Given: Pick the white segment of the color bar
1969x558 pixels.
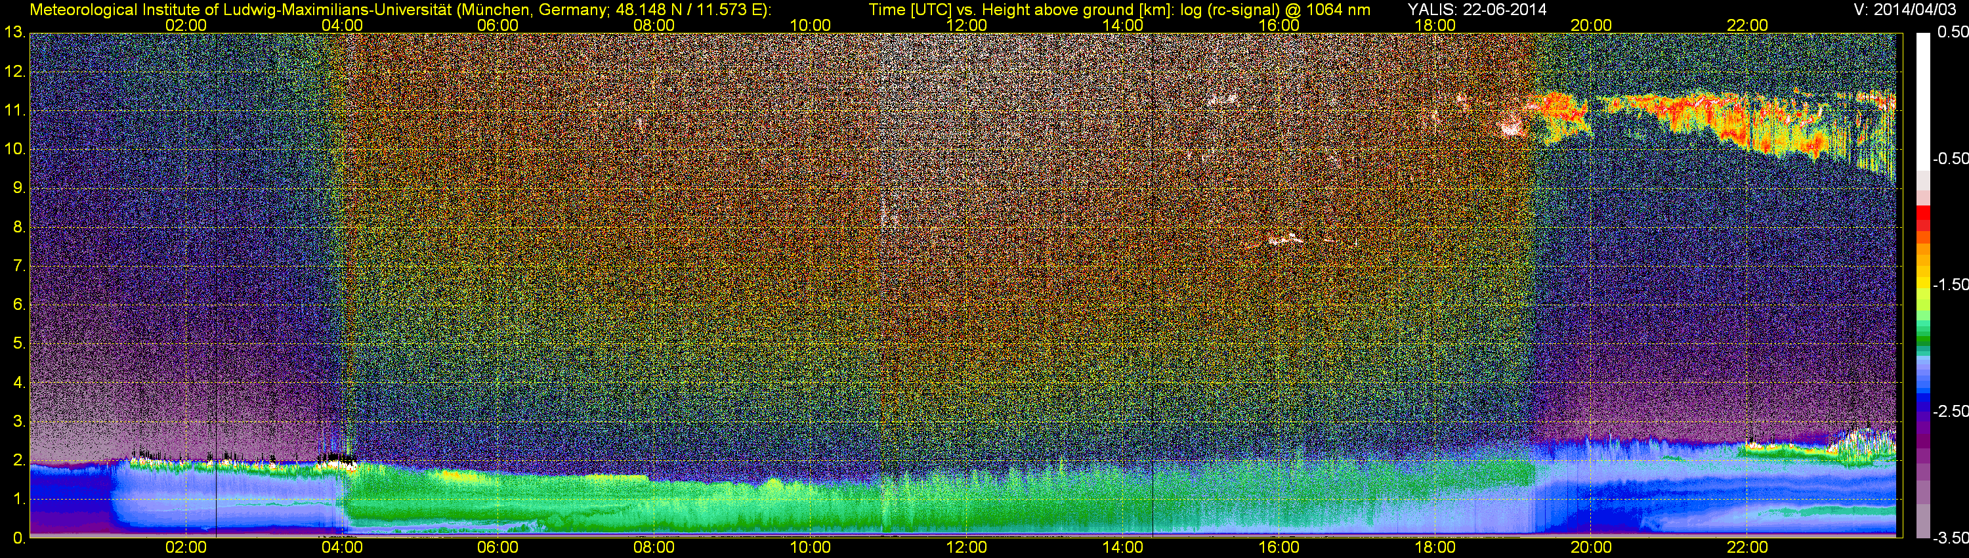Looking at the screenshot, I should (1923, 102).
